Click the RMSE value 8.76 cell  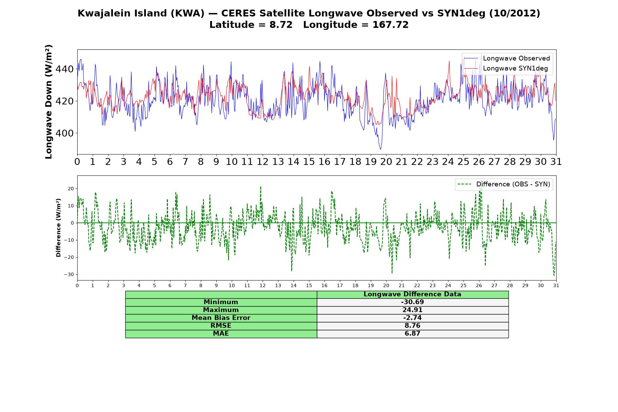[x=412, y=326]
